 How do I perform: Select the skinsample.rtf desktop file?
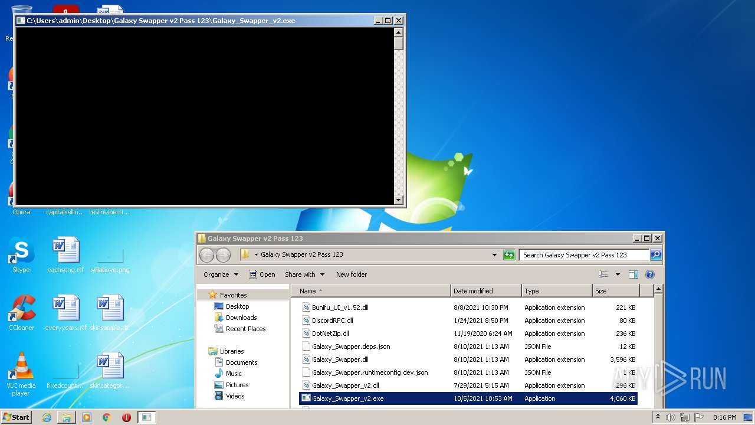click(110, 313)
